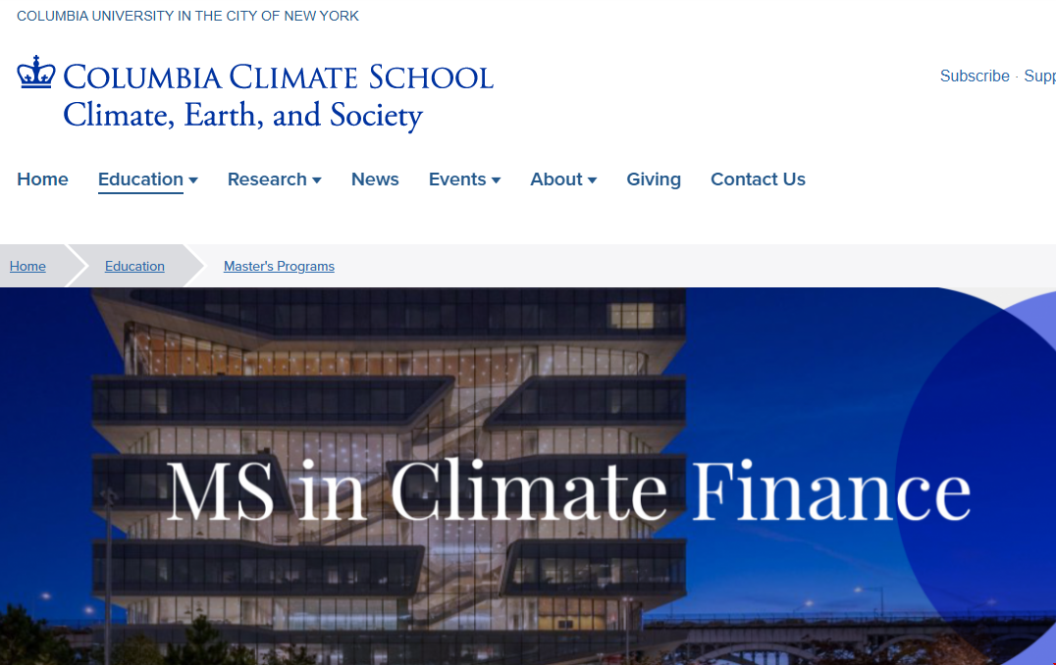Click the Research menu label
1056x665 pixels.
point(267,179)
